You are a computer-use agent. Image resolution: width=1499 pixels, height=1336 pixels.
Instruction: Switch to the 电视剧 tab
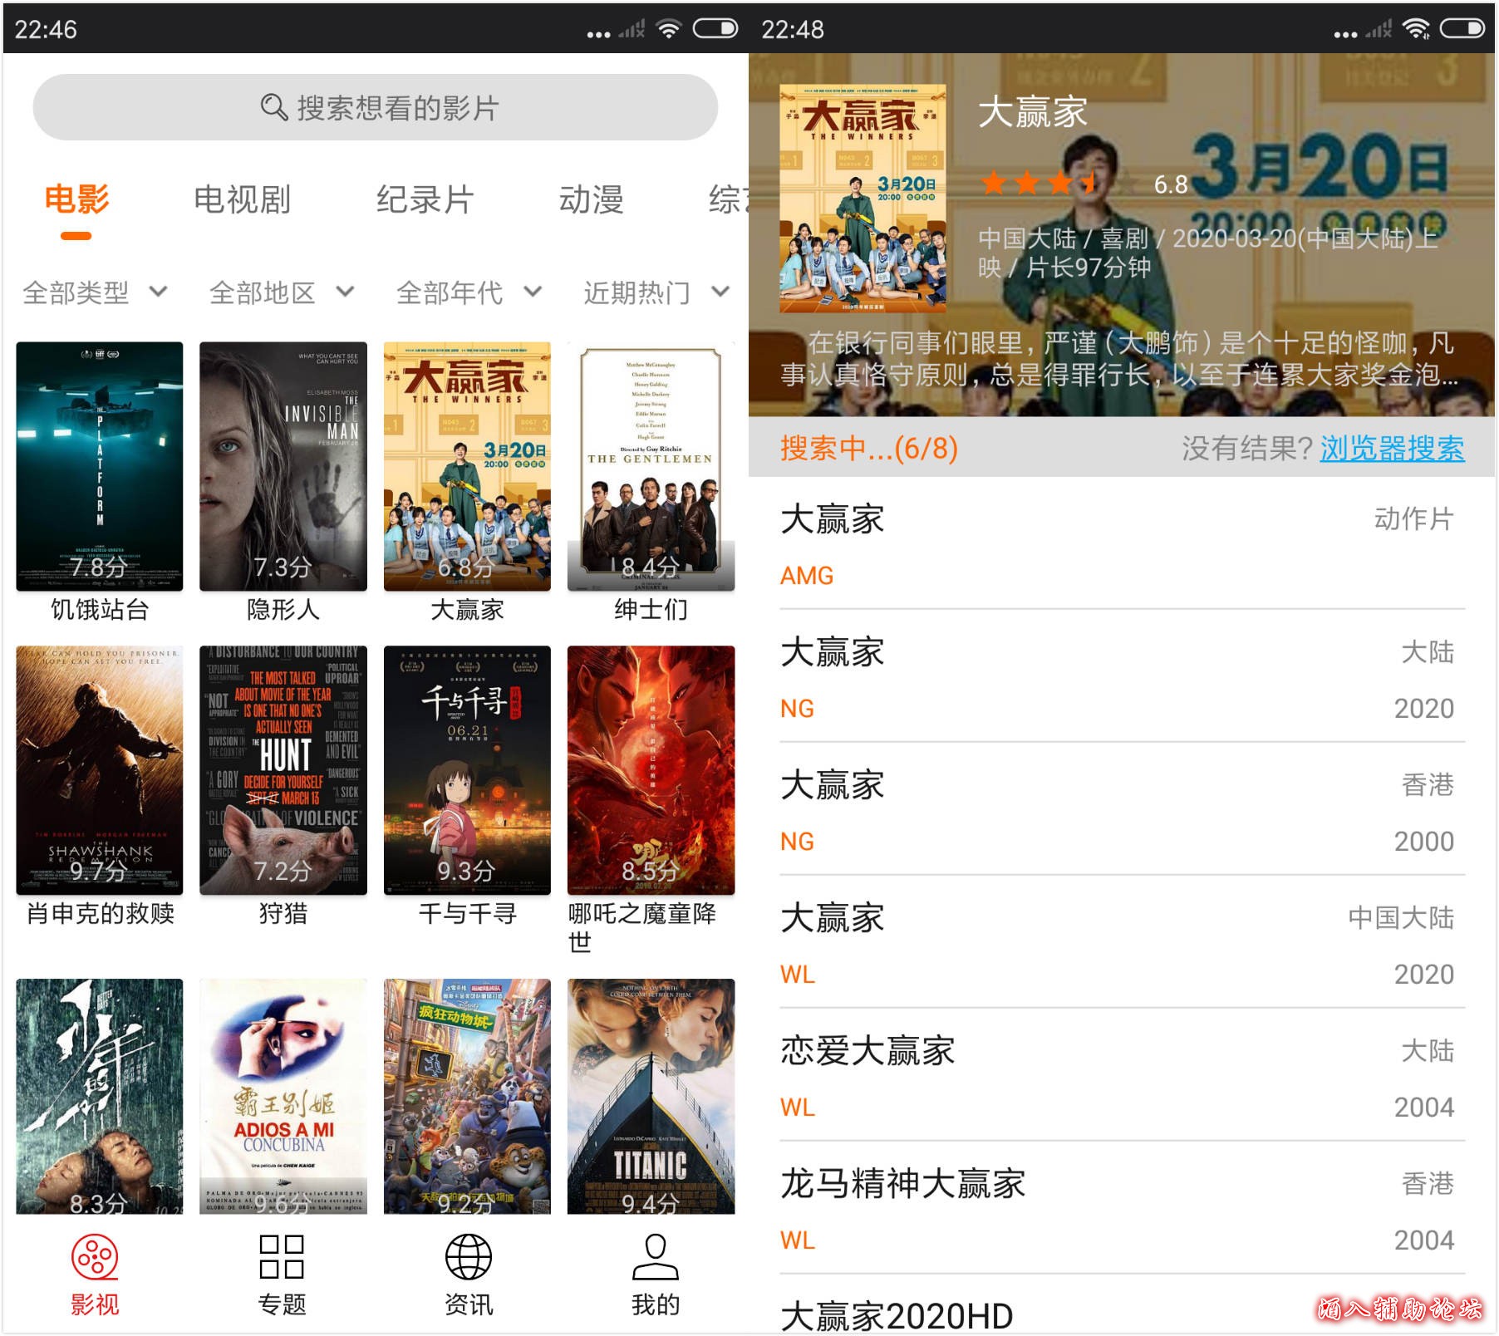tap(242, 199)
